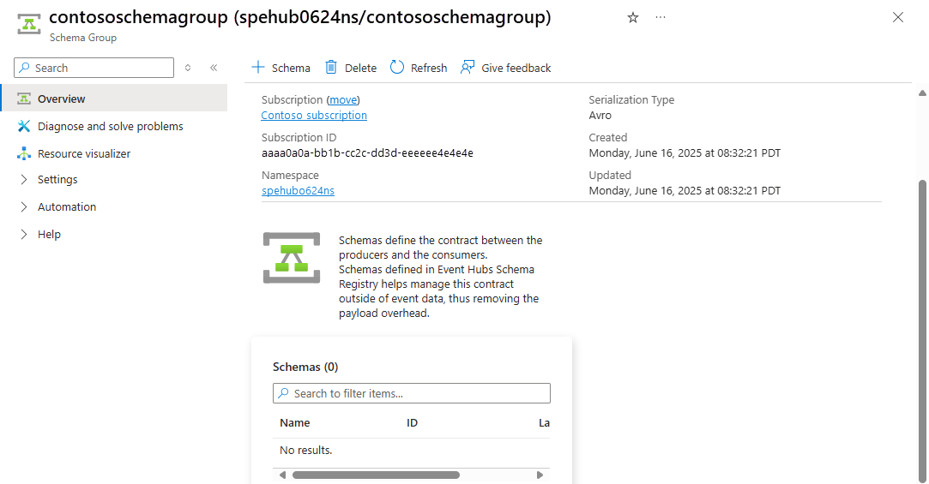Image resolution: width=929 pixels, height=484 pixels.
Task: Expand the Automation section chevron
Action: click(24, 206)
